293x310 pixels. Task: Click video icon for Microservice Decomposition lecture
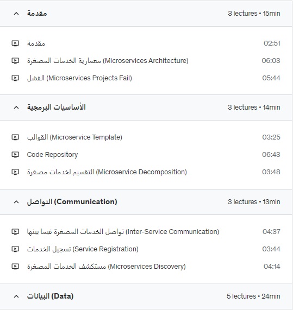(15, 172)
